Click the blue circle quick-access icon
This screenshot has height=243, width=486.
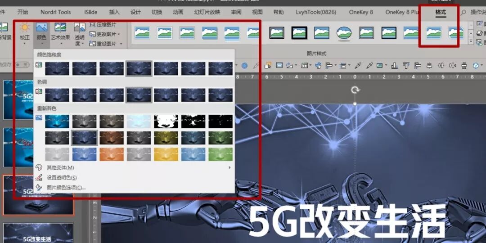(244, 66)
